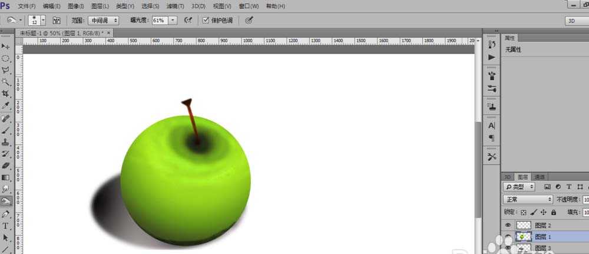The width and height of the screenshot is (589, 254).
Task: Open the Actions panel play icon
Action: click(492, 57)
